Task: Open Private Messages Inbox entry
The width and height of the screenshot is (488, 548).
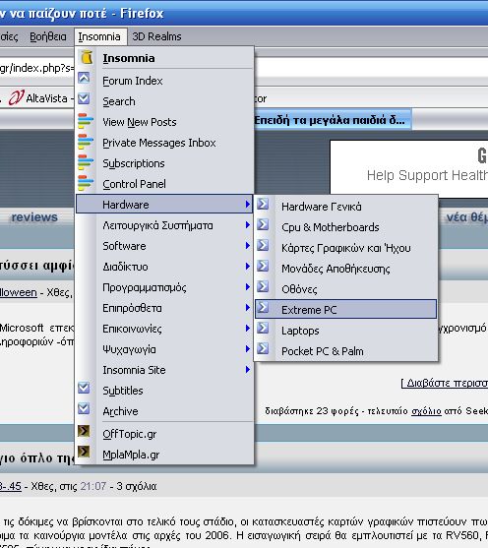Action: pyautogui.click(x=164, y=143)
